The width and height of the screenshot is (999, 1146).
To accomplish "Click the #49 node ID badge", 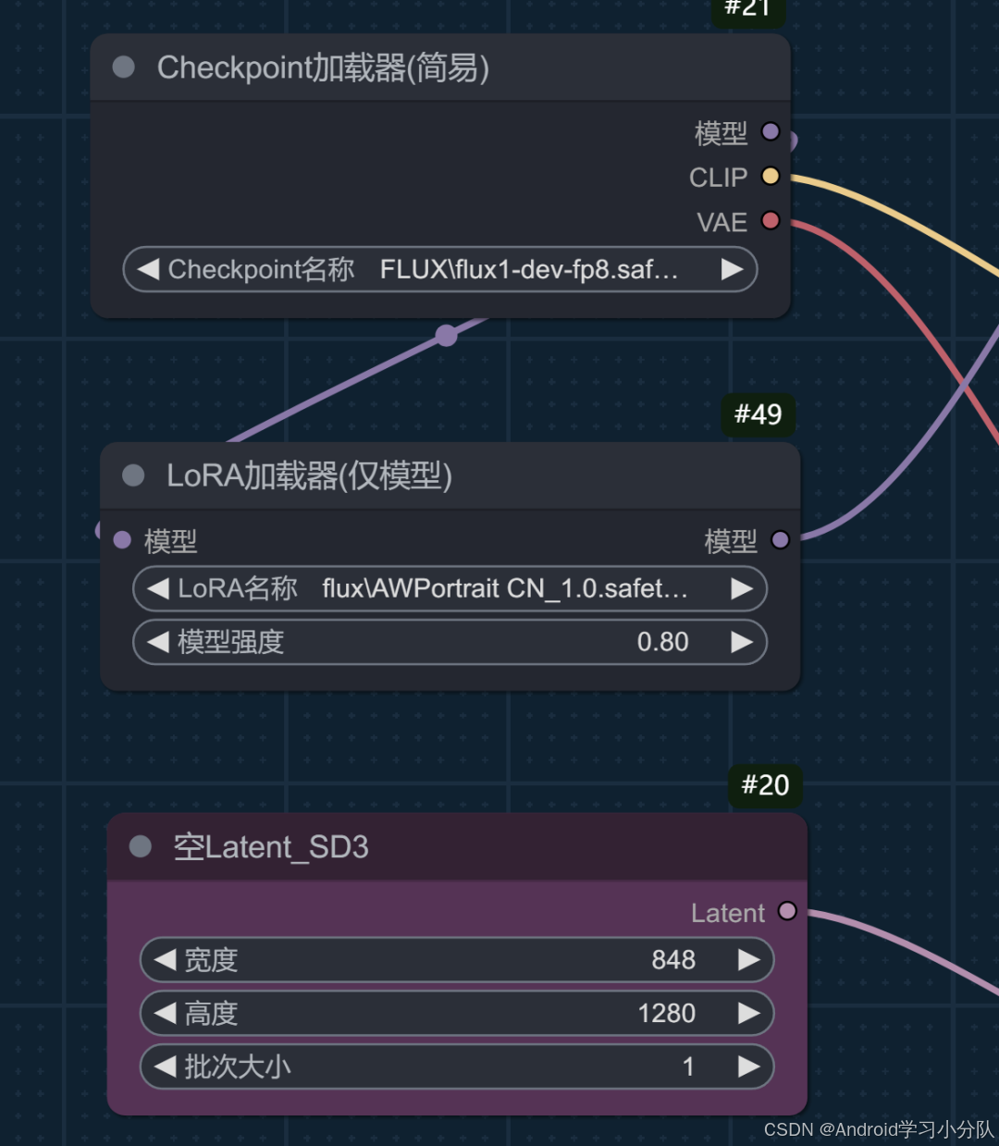I will point(758,413).
